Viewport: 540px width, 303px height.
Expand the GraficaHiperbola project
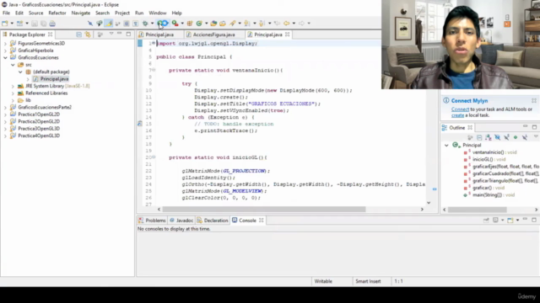tap(5, 50)
